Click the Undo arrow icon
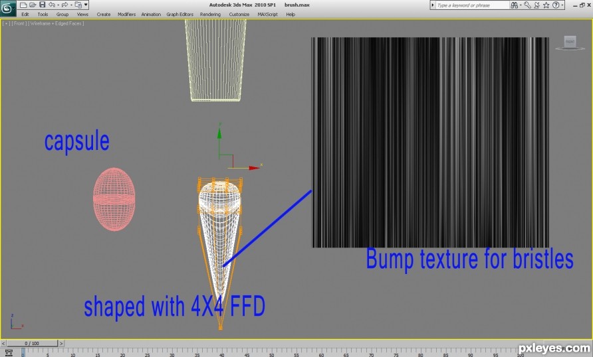Screen dimensions: 593x357 52,5
